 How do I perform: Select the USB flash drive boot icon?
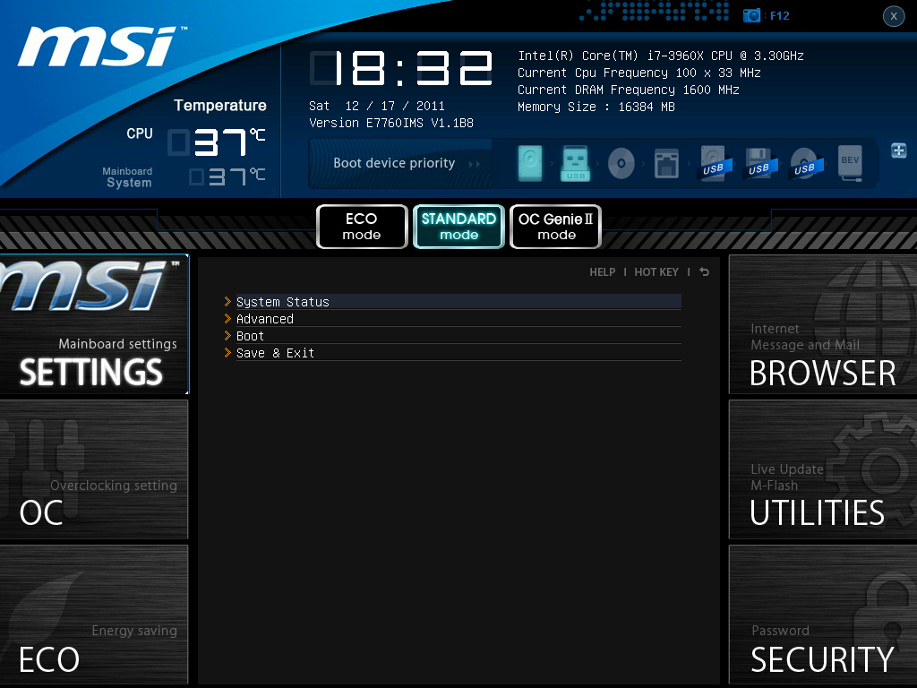576,163
